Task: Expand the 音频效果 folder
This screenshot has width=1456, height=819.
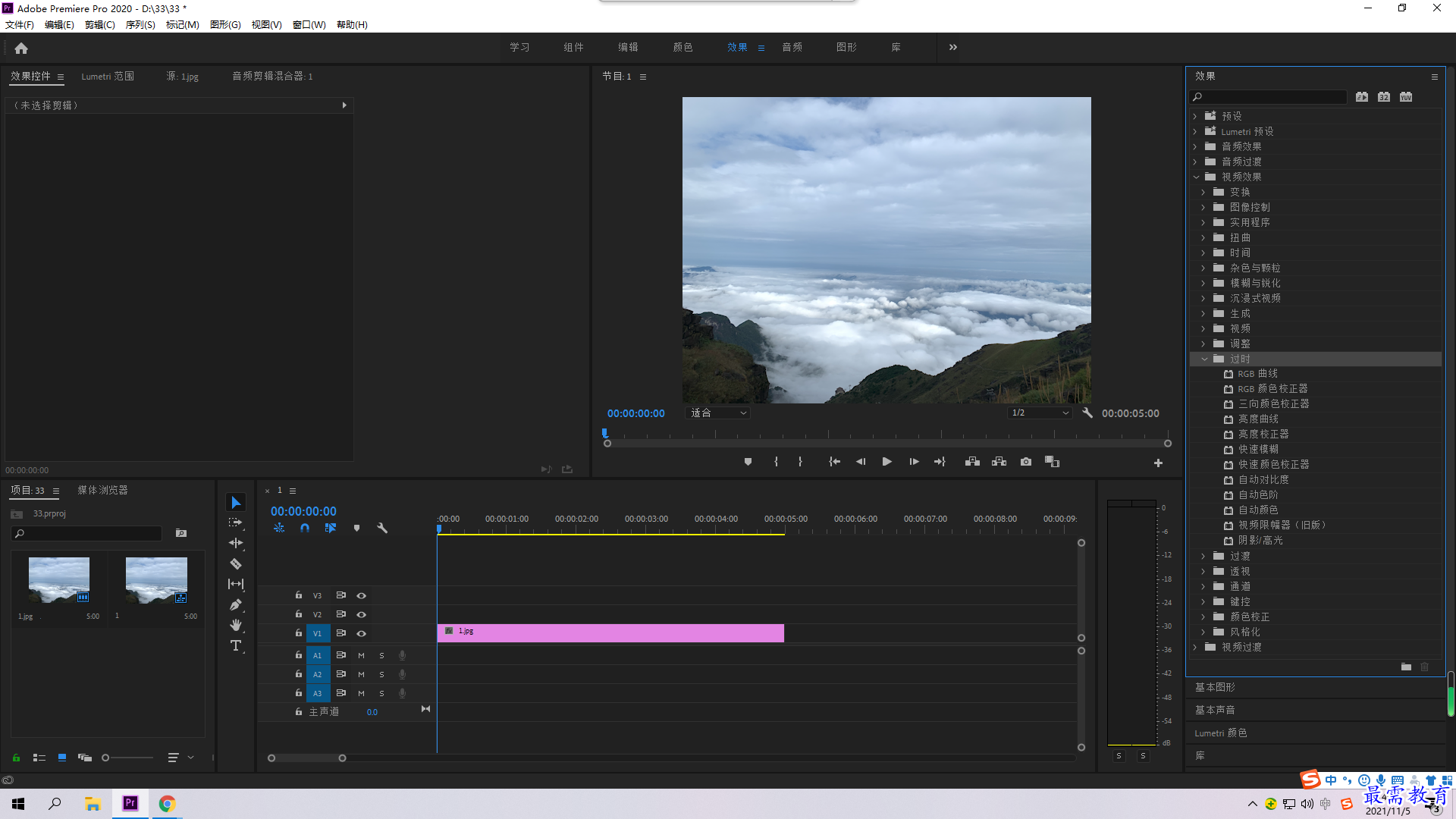Action: pos(1195,146)
